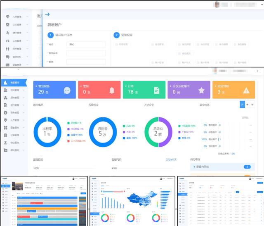Tick the rightmost checkbox in the top permission row
This screenshot has height=226, width=264.
235,44
